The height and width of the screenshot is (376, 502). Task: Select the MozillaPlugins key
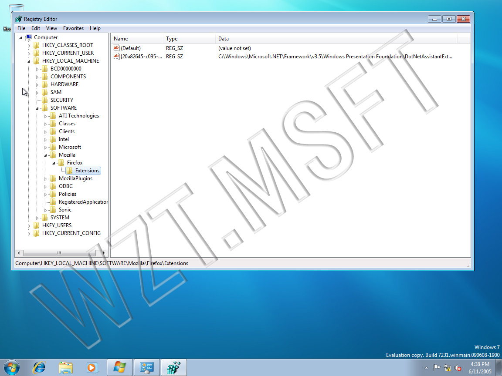[75, 178]
